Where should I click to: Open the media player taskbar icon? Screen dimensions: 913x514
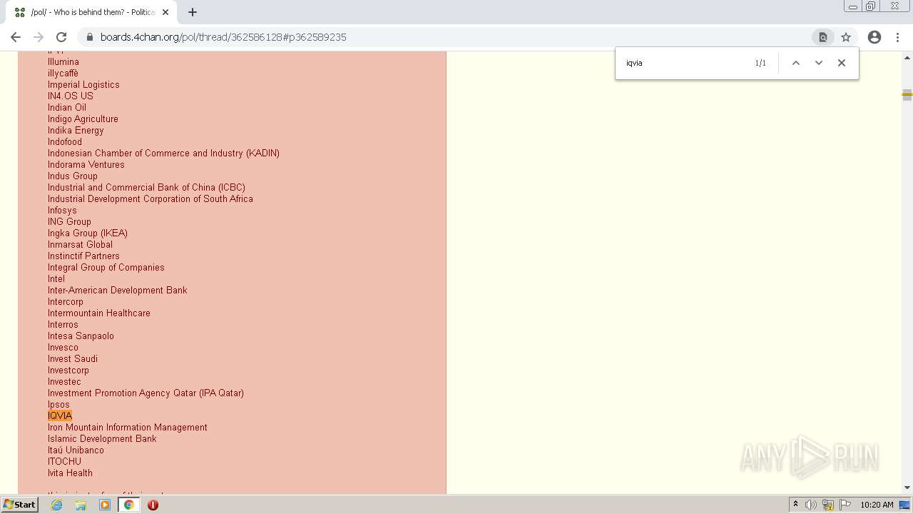105,505
